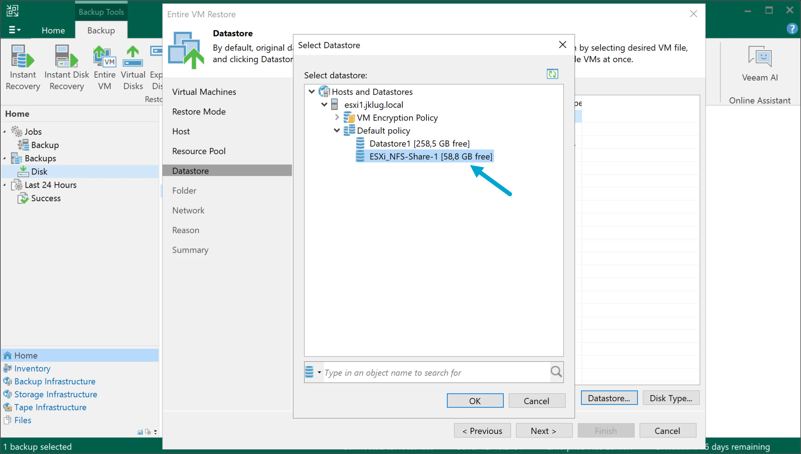Open the search object type dropdown
801x454 pixels.
[x=320, y=372]
